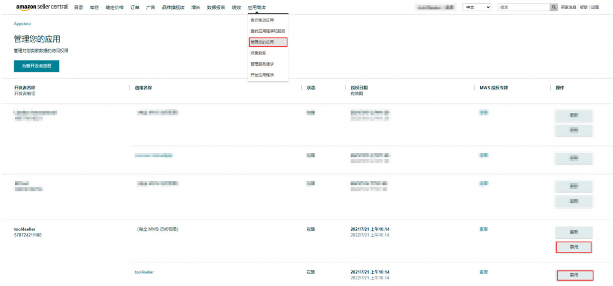This screenshot has height=286, width=613.
Task: Select 查找应用程序和服务 menu entry
Action: (x=268, y=31)
